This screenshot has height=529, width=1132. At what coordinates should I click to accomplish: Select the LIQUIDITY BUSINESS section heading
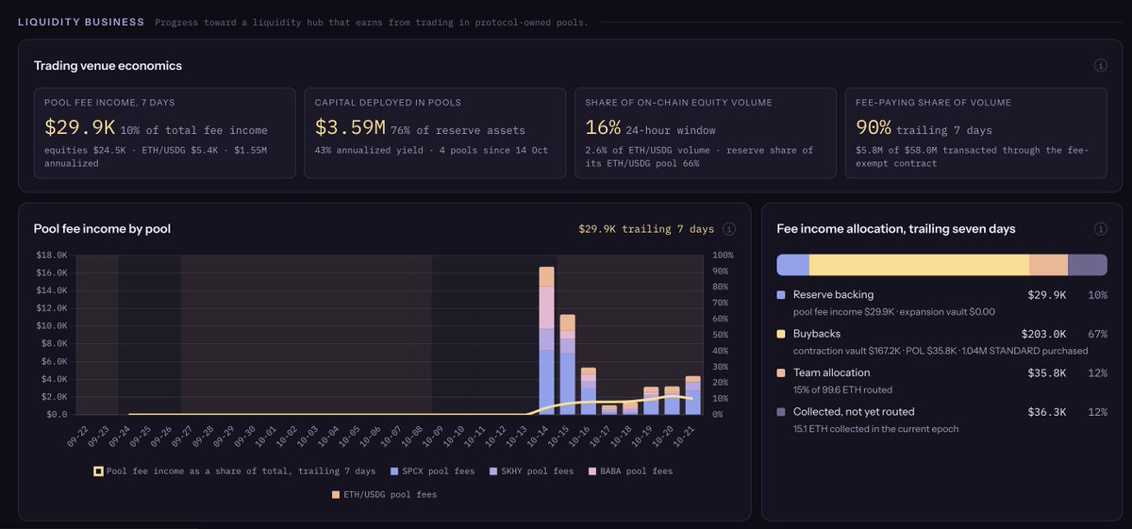coord(81,22)
